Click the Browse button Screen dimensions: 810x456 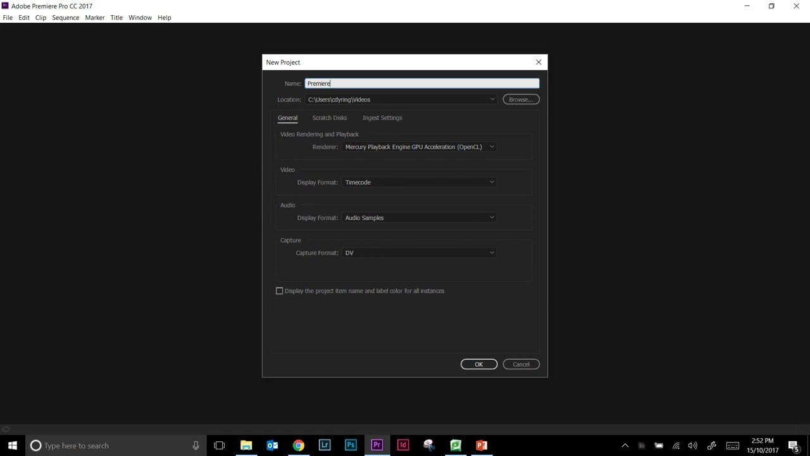coord(521,99)
